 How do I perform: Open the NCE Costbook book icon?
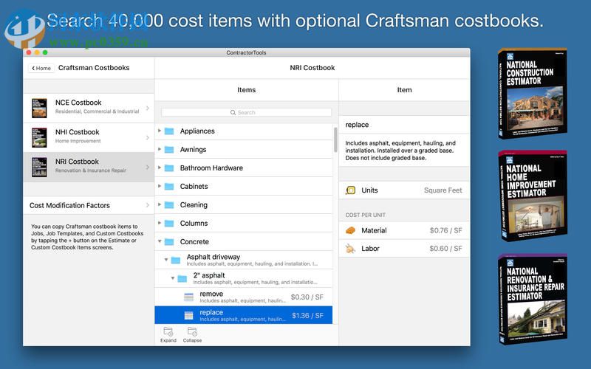pyautogui.click(x=39, y=108)
